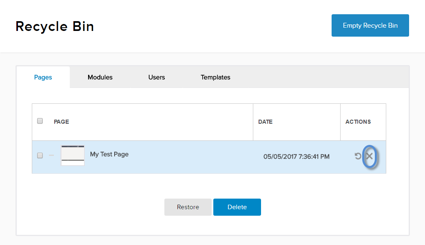The image size is (425, 245).
Task: Go to the Users tab
Action: click(157, 77)
